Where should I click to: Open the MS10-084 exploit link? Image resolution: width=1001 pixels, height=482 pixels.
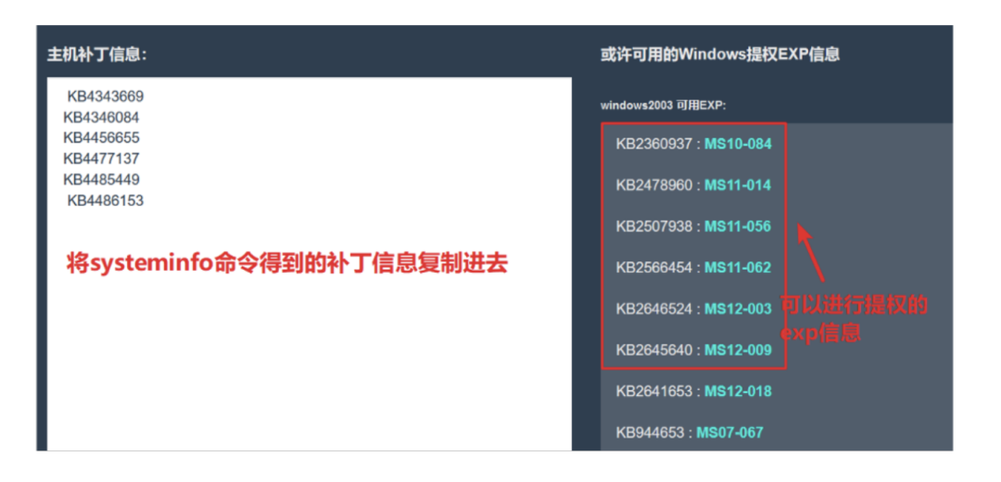(x=738, y=145)
